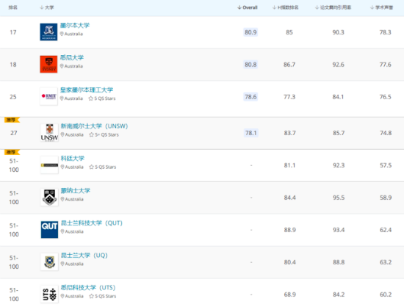
Task: Sort by the 学术声誉 column header
Action: [x=381, y=7]
